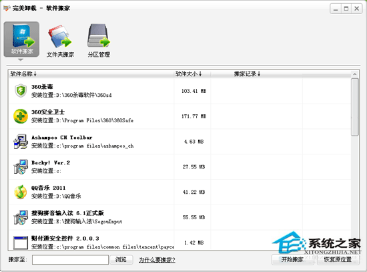Click the 360安全卫士 green plus icon
Viewport: 367px width, 272px height.
(21, 116)
